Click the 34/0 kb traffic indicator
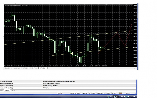The height and width of the screenshot is (98, 157). click(x=128, y=93)
